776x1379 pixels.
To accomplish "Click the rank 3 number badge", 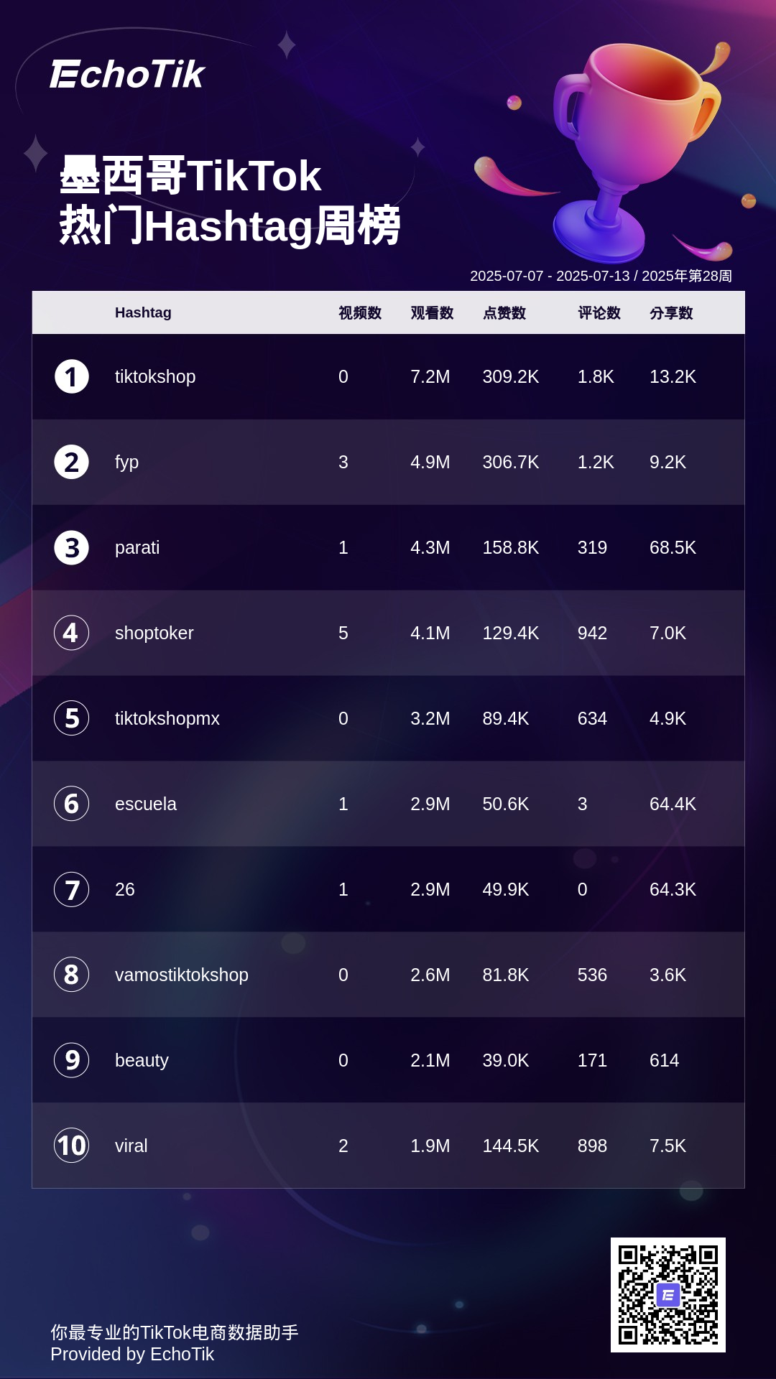I will point(72,548).
